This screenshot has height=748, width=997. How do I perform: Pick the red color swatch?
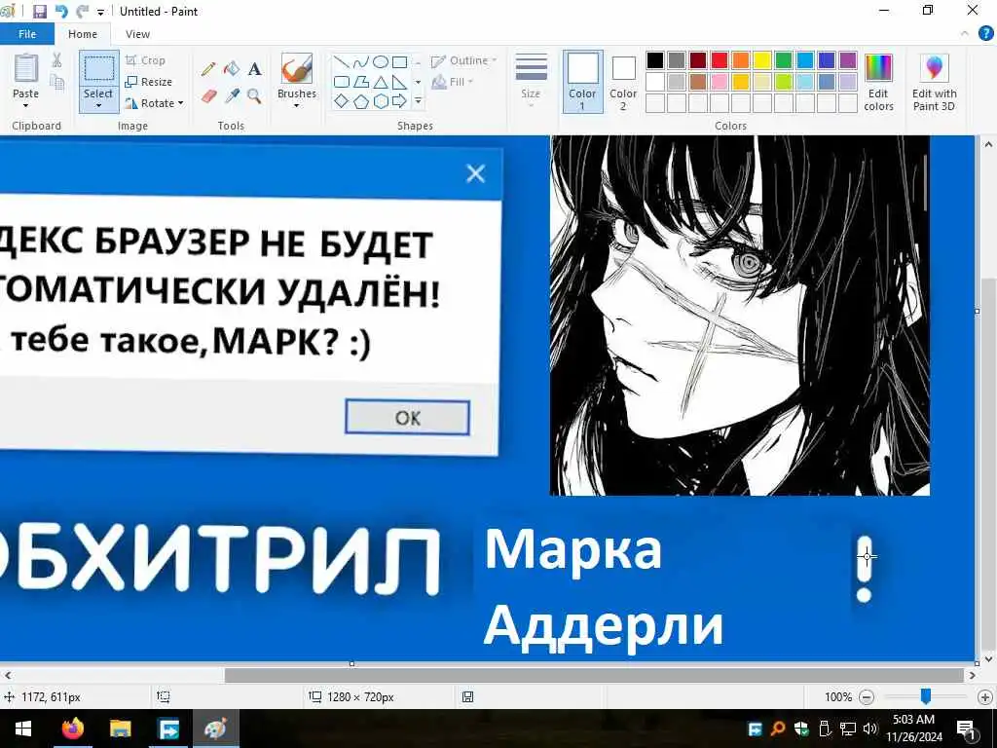tap(720, 60)
